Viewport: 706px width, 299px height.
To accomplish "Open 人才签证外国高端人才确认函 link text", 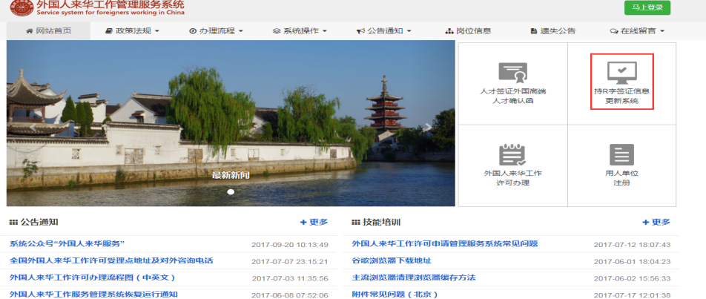I will pos(513,96).
